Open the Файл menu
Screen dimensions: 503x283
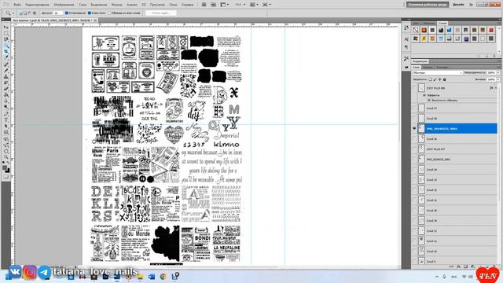[x=17, y=5]
